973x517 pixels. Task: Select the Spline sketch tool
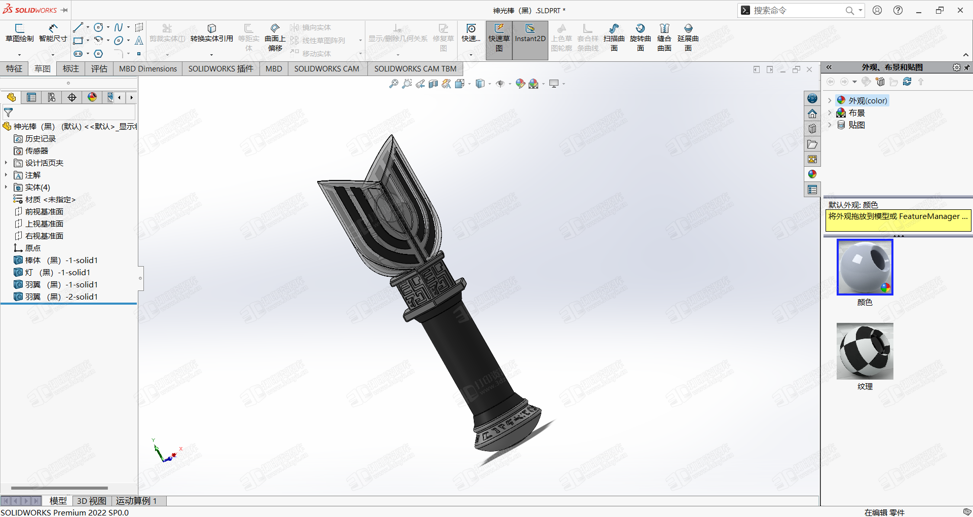coord(118,27)
